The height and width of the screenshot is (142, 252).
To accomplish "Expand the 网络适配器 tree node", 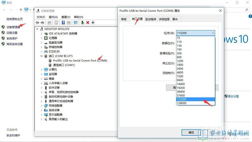I will [42, 106].
